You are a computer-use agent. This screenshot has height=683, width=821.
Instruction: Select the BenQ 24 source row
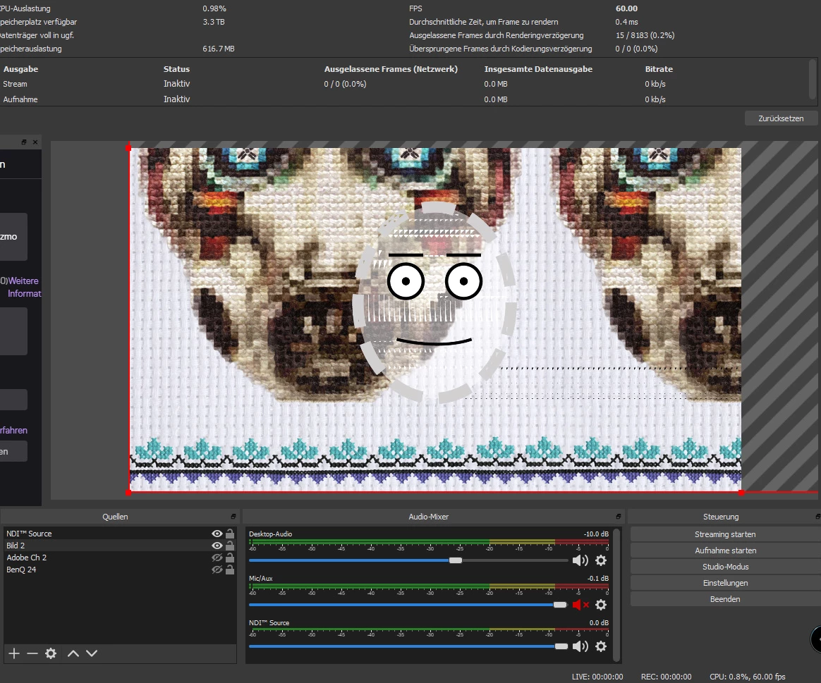pyautogui.click(x=120, y=570)
